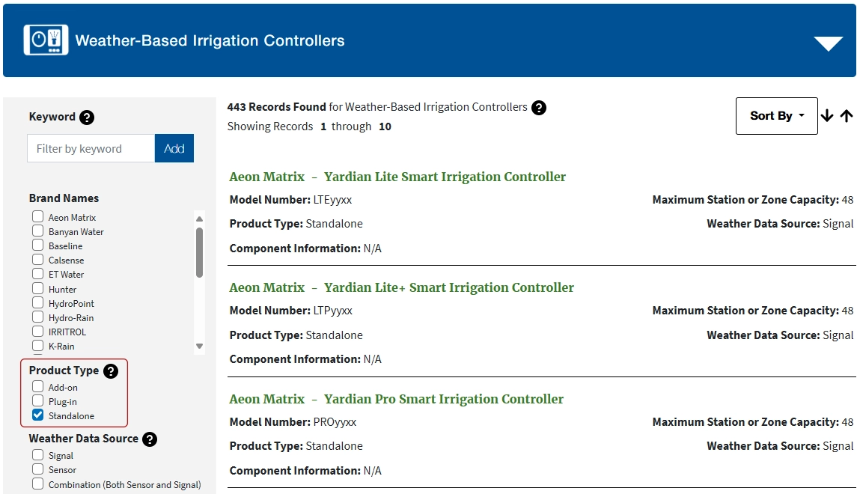
Task: Sort results in descending order arrow
Action: click(x=827, y=116)
